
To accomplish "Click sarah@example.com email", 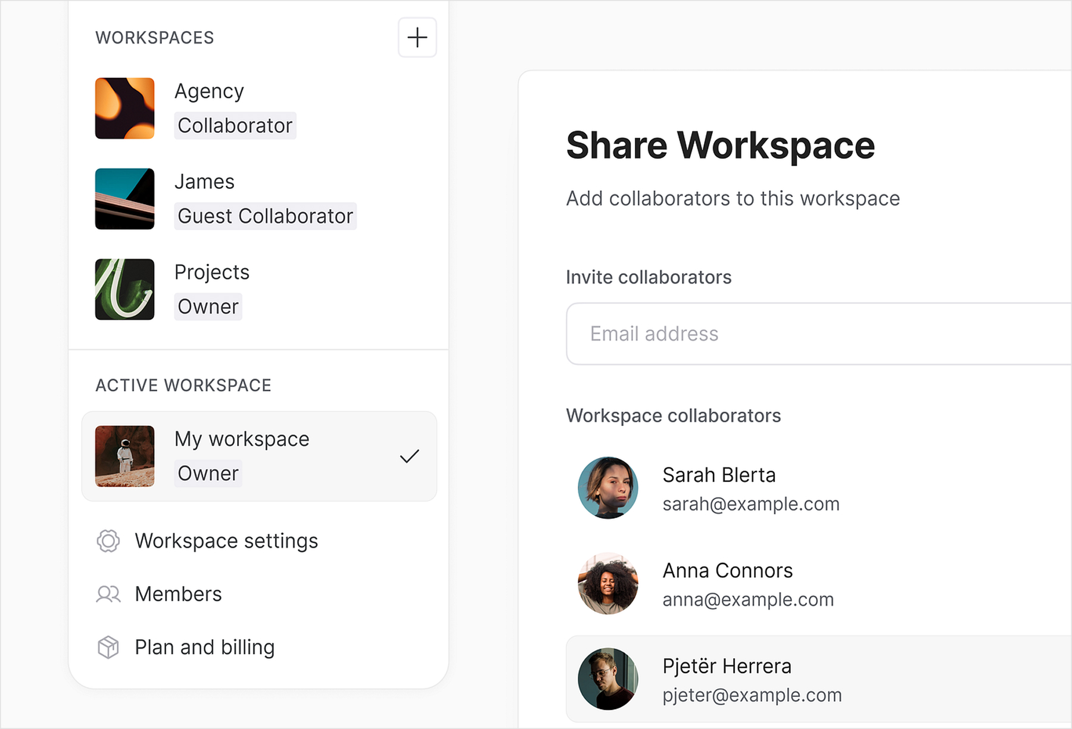I will coord(751,504).
